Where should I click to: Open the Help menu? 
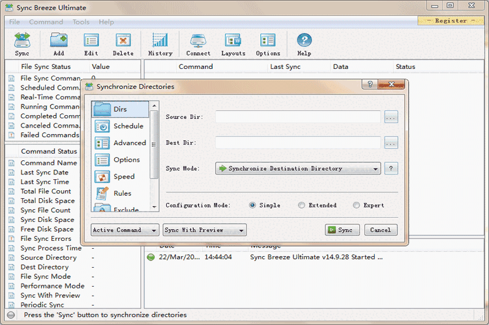[x=106, y=22]
